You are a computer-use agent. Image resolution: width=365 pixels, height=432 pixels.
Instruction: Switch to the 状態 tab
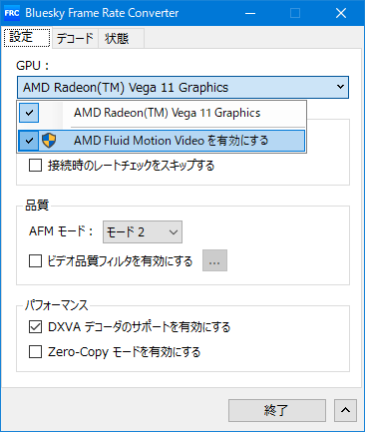pos(117,38)
